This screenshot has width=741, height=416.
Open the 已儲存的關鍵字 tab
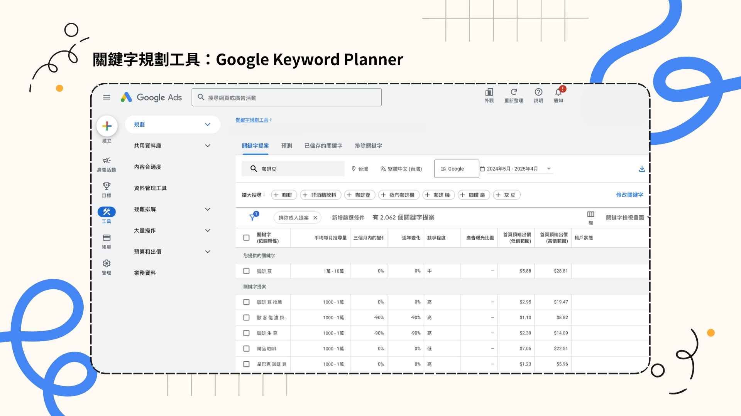point(323,146)
